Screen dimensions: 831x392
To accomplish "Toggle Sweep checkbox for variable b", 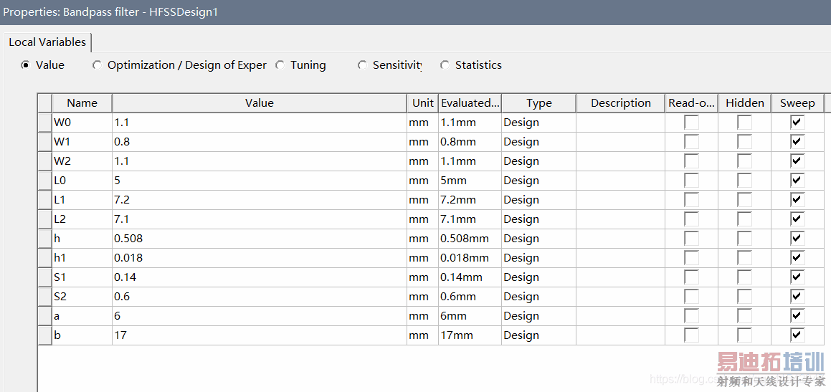I will click(x=797, y=335).
